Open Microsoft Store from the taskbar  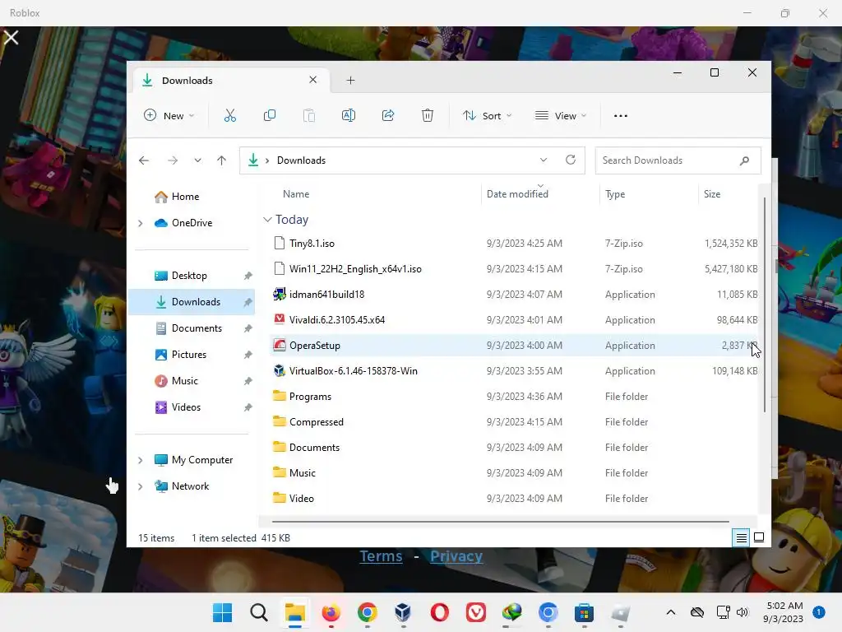tap(584, 612)
